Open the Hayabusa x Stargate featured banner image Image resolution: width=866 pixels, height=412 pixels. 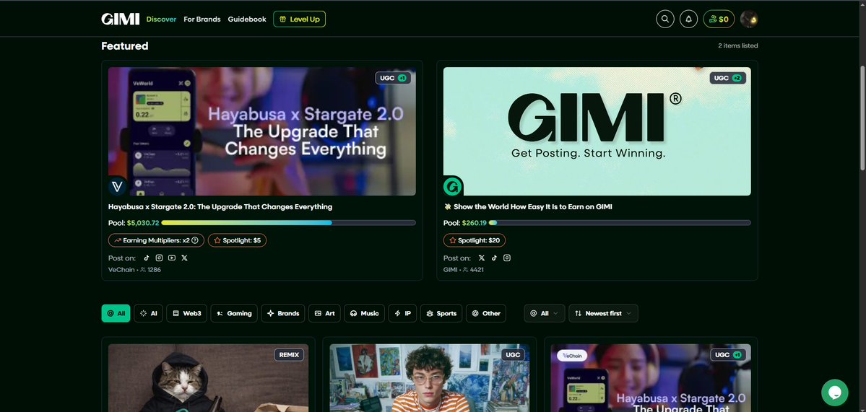tap(261, 131)
